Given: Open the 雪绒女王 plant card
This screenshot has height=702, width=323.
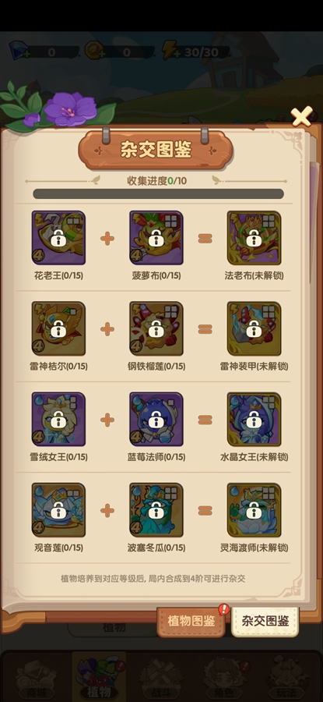Looking at the screenshot, I should pyautogui.click(x=58, y=420).
